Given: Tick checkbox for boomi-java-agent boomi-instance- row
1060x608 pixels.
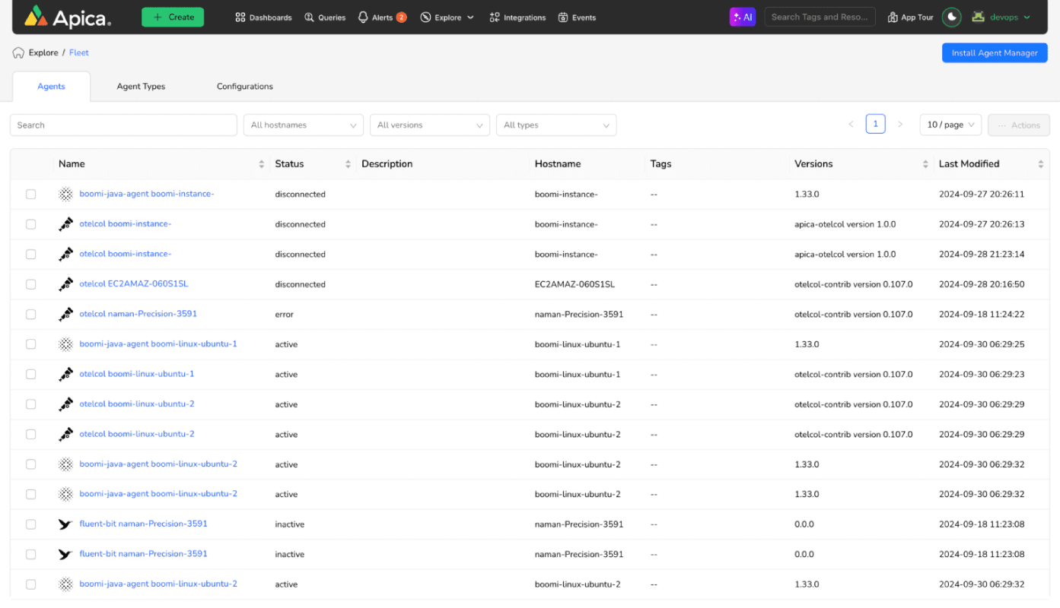Looking at the screenshot, I should [30, 194].
